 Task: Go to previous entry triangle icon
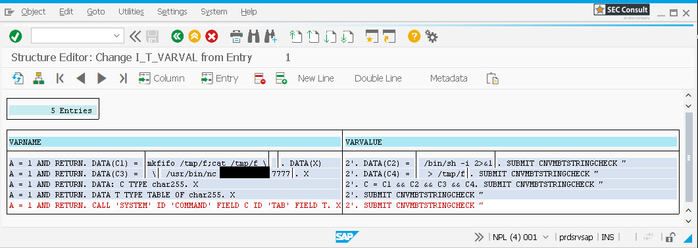(x=80, y=79)
